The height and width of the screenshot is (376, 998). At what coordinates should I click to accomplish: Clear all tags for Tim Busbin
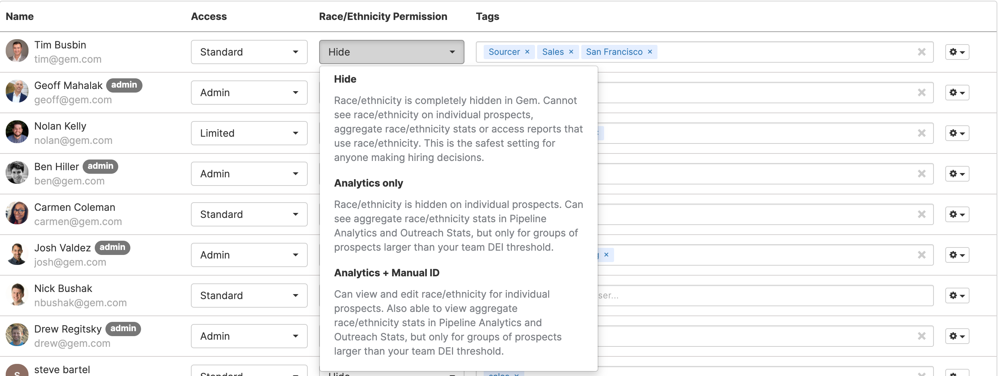tap(922, 52)
